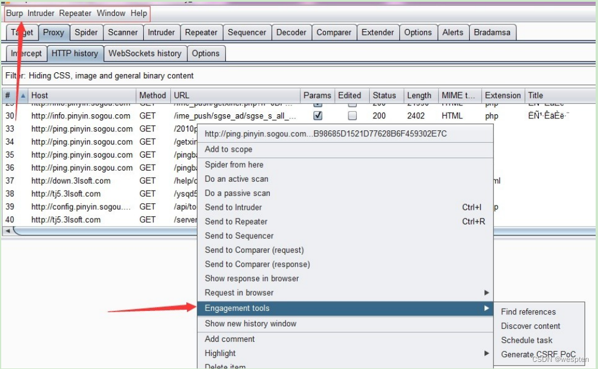Sort table by Extension column
The image size is (598, 369).
coord(503,95)
